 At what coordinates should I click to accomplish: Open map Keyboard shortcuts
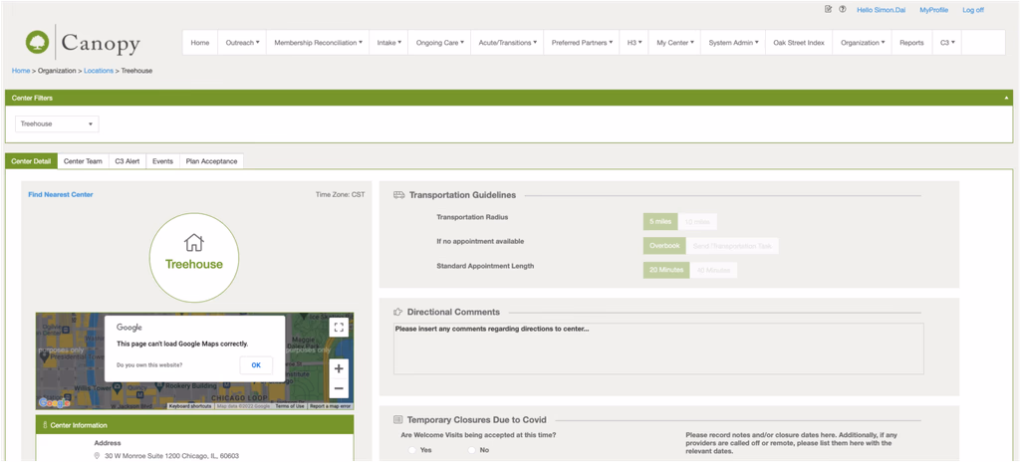pyautogui.click(x=190, y=406)
